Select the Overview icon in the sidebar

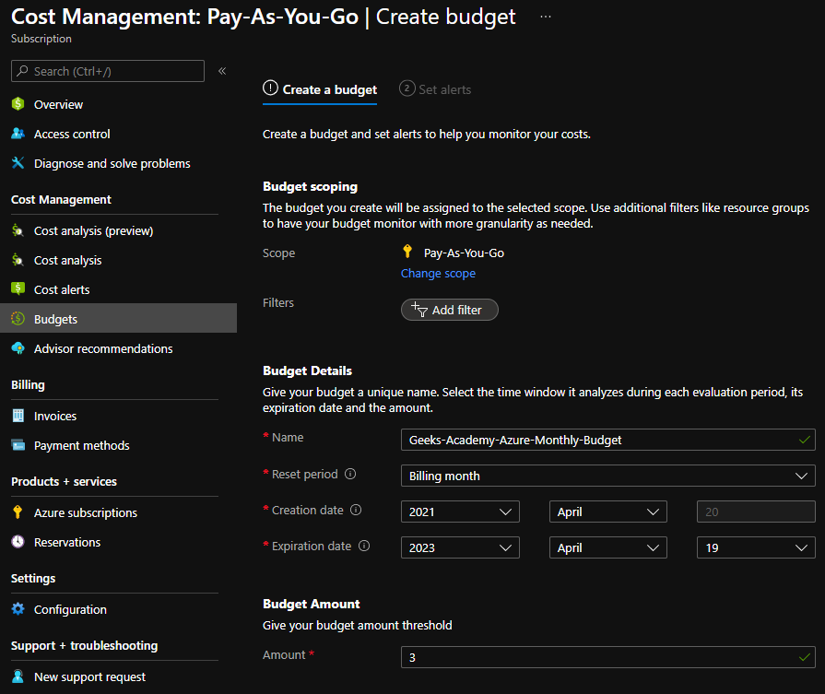[x=18, y=104]
